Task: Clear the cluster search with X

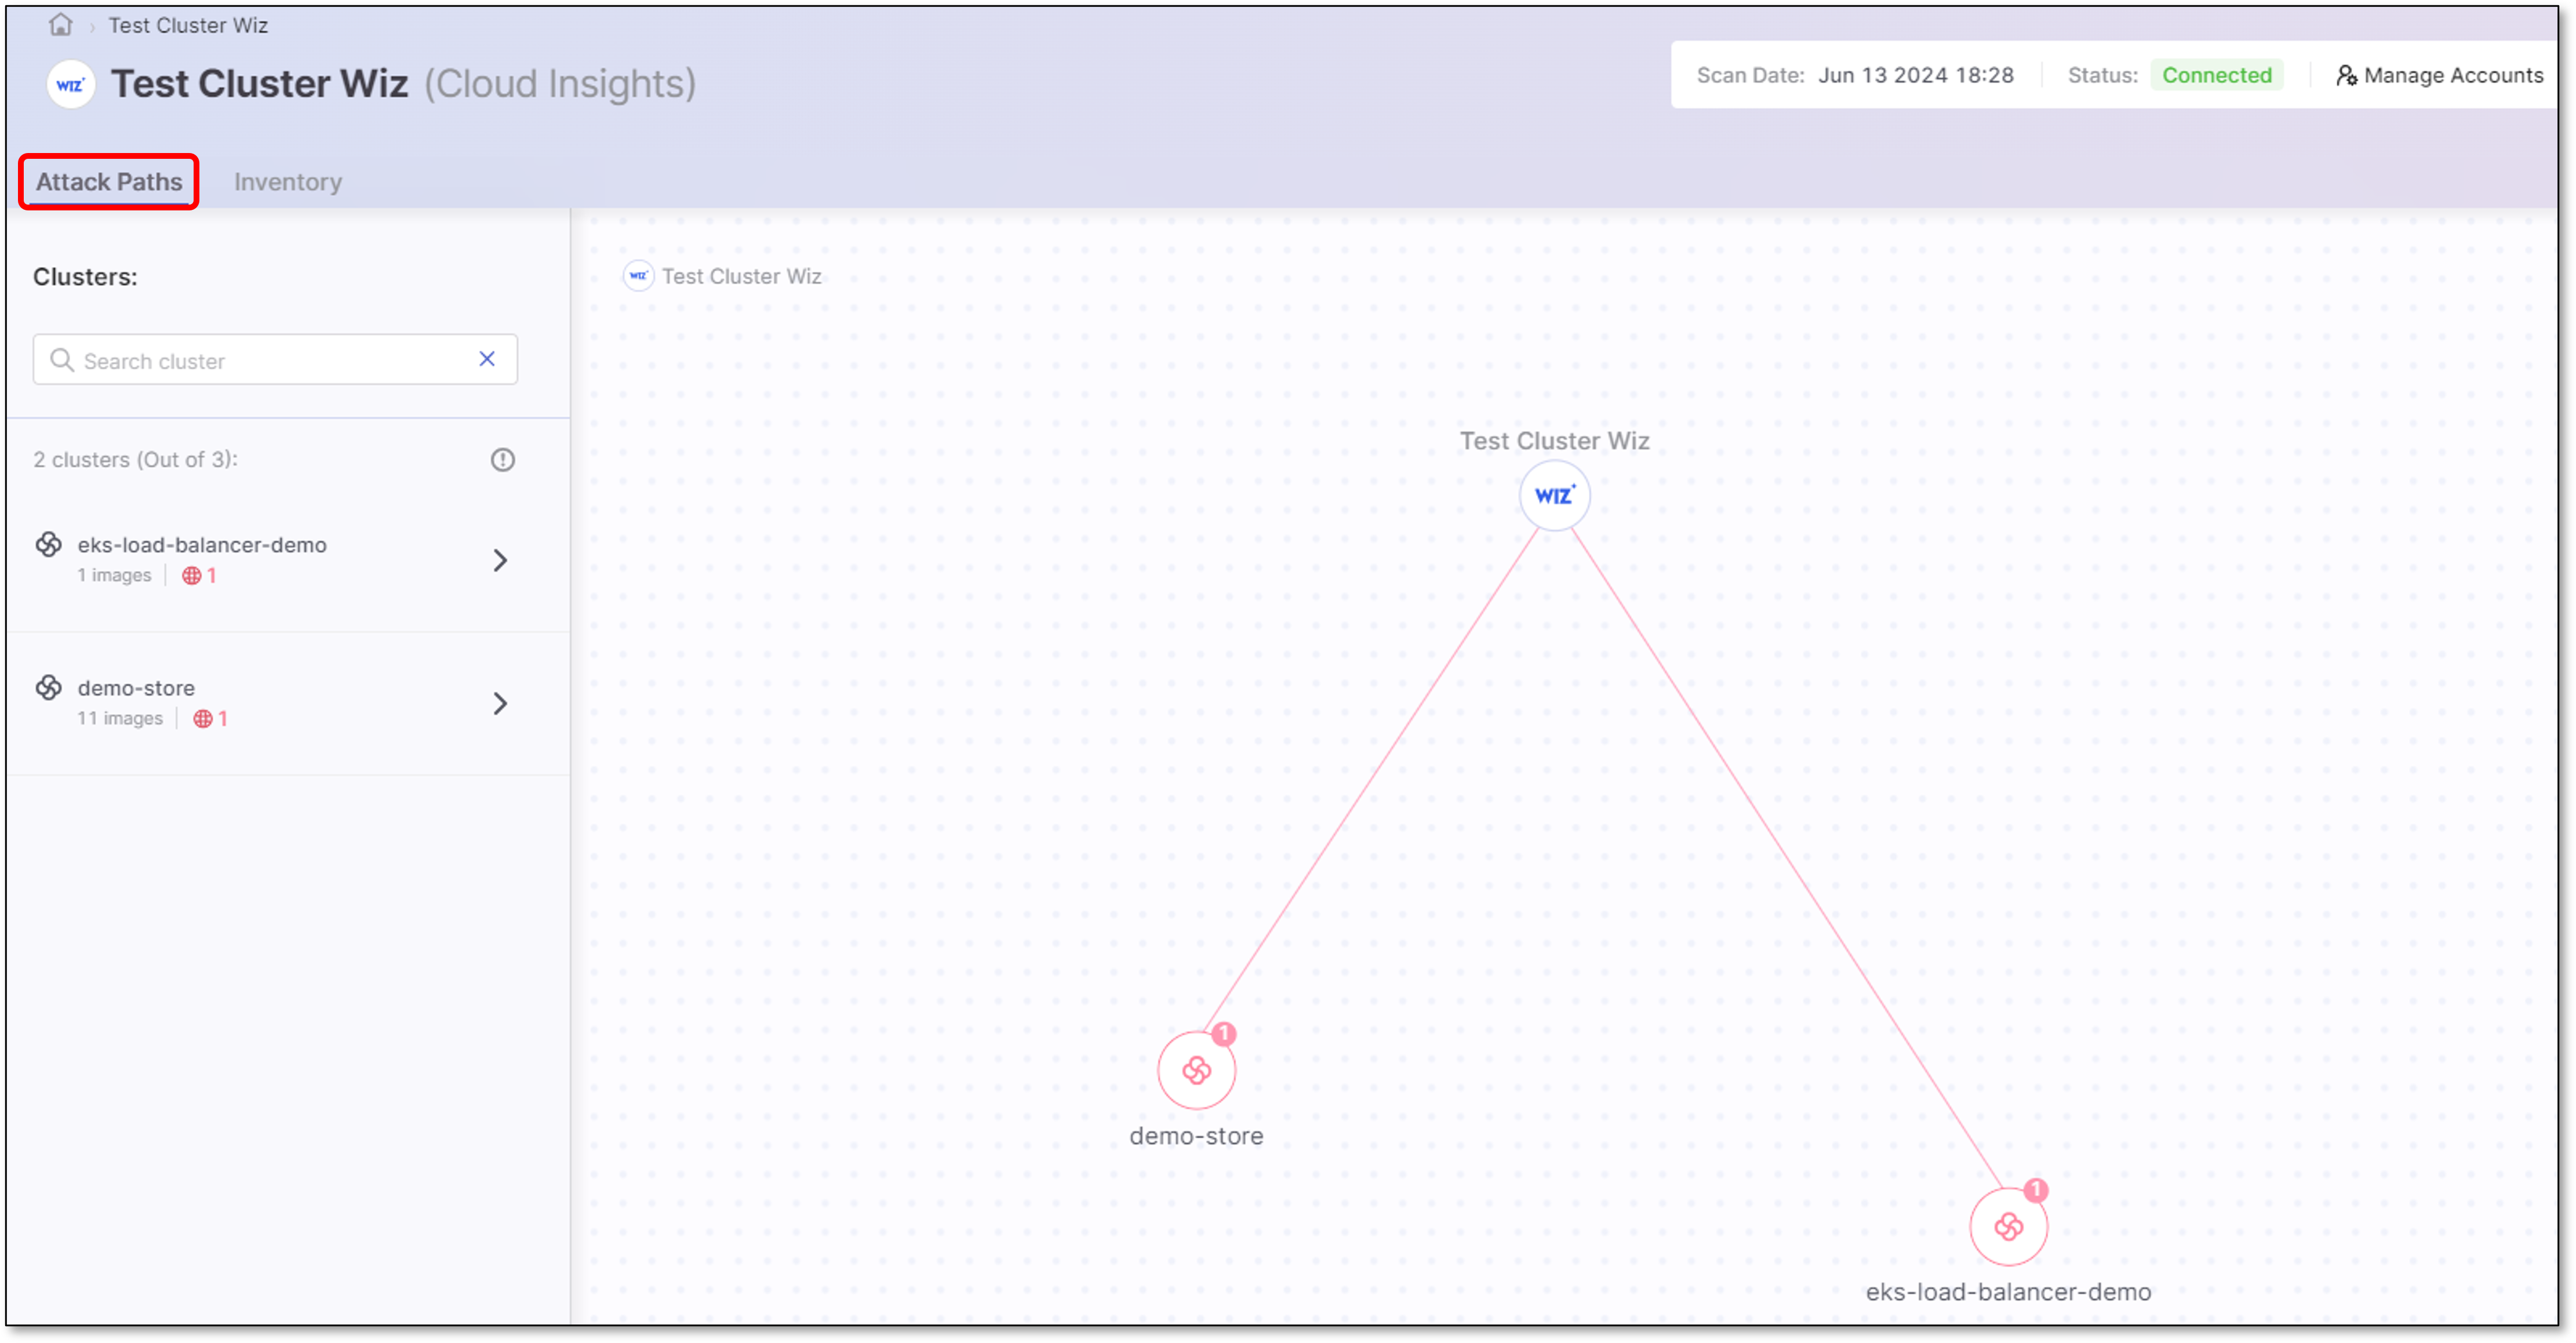Action: [487, 359]
